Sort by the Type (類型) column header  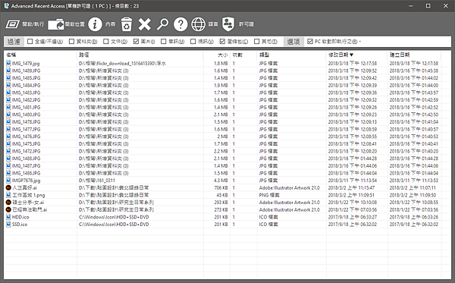pos(291,55)
